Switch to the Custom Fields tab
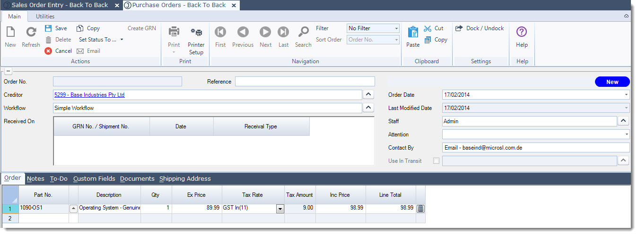The height and width of the screenshot is (235, 638). tap(94, 179)
